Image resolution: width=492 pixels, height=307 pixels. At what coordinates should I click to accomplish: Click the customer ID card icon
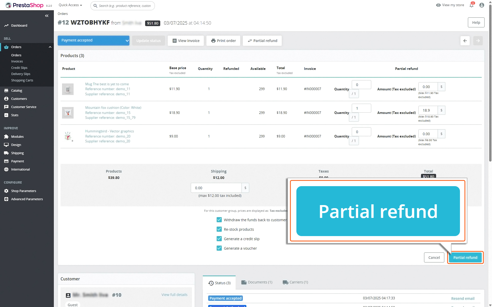[x=68, y=295]
